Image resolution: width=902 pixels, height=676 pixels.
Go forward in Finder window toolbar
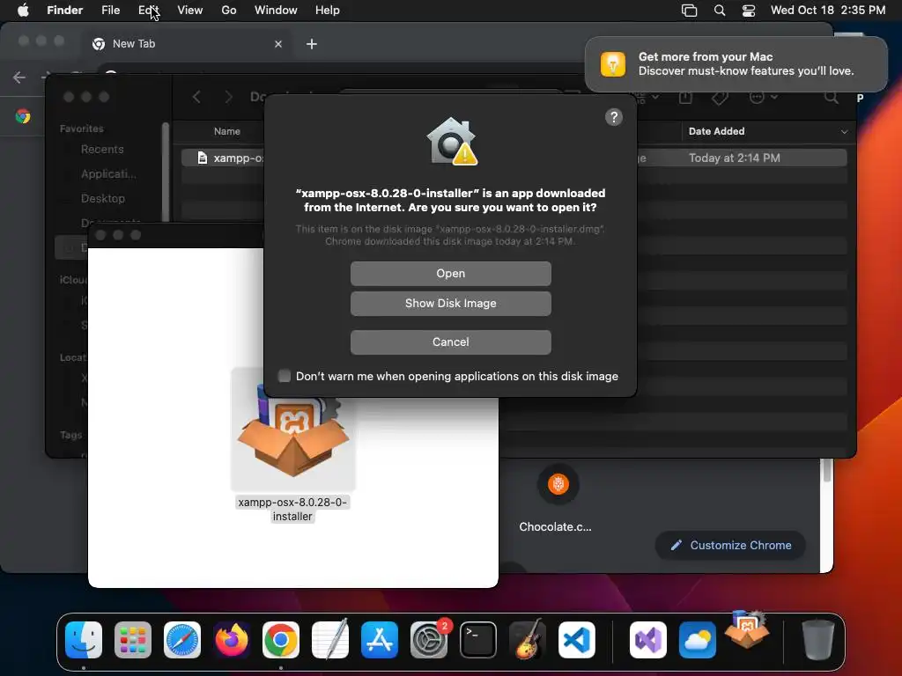coord(228,97)
